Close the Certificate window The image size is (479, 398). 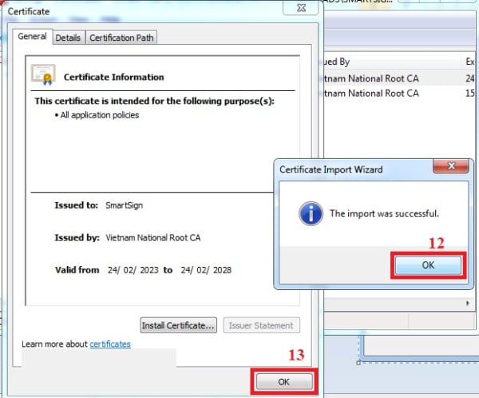coord(301,8)
